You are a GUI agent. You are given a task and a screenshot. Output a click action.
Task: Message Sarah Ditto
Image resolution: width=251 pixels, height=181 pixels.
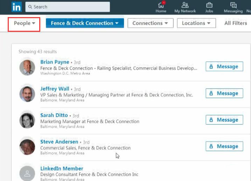224,120
